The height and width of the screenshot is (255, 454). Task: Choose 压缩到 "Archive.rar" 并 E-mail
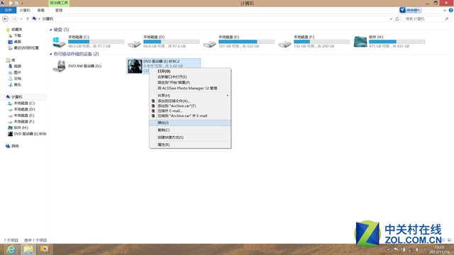pos(190,115)
